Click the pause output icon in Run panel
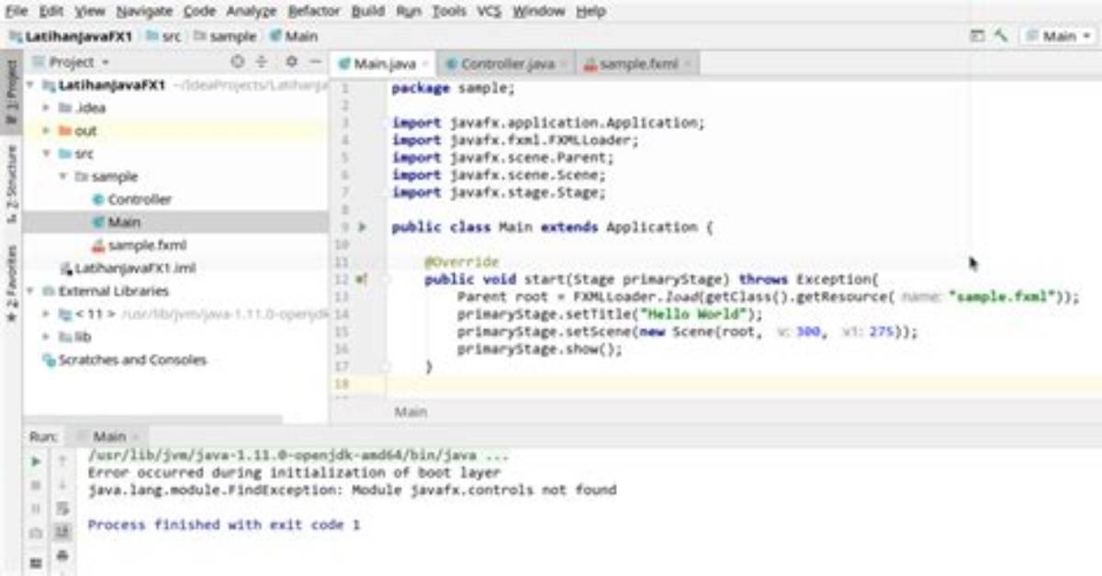Screen dimensions: 1102x576 36,509
